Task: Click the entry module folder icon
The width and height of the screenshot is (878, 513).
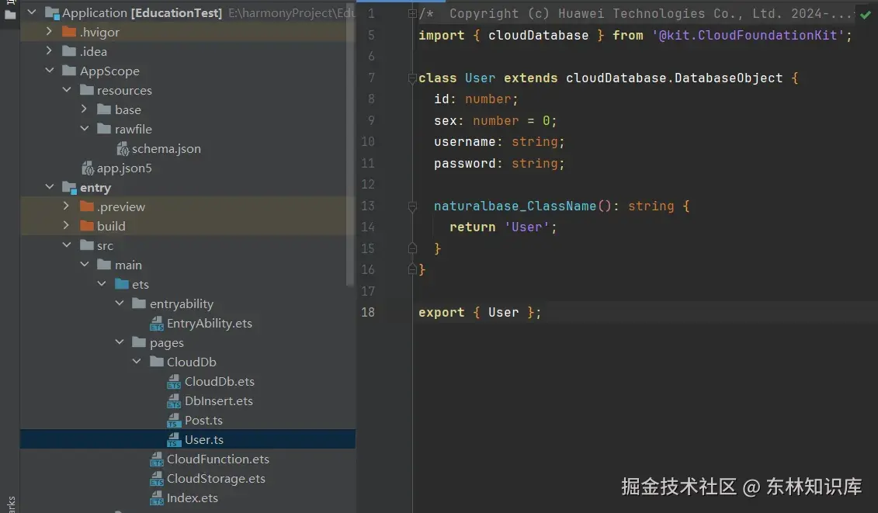Action: (x=69, y=188)
